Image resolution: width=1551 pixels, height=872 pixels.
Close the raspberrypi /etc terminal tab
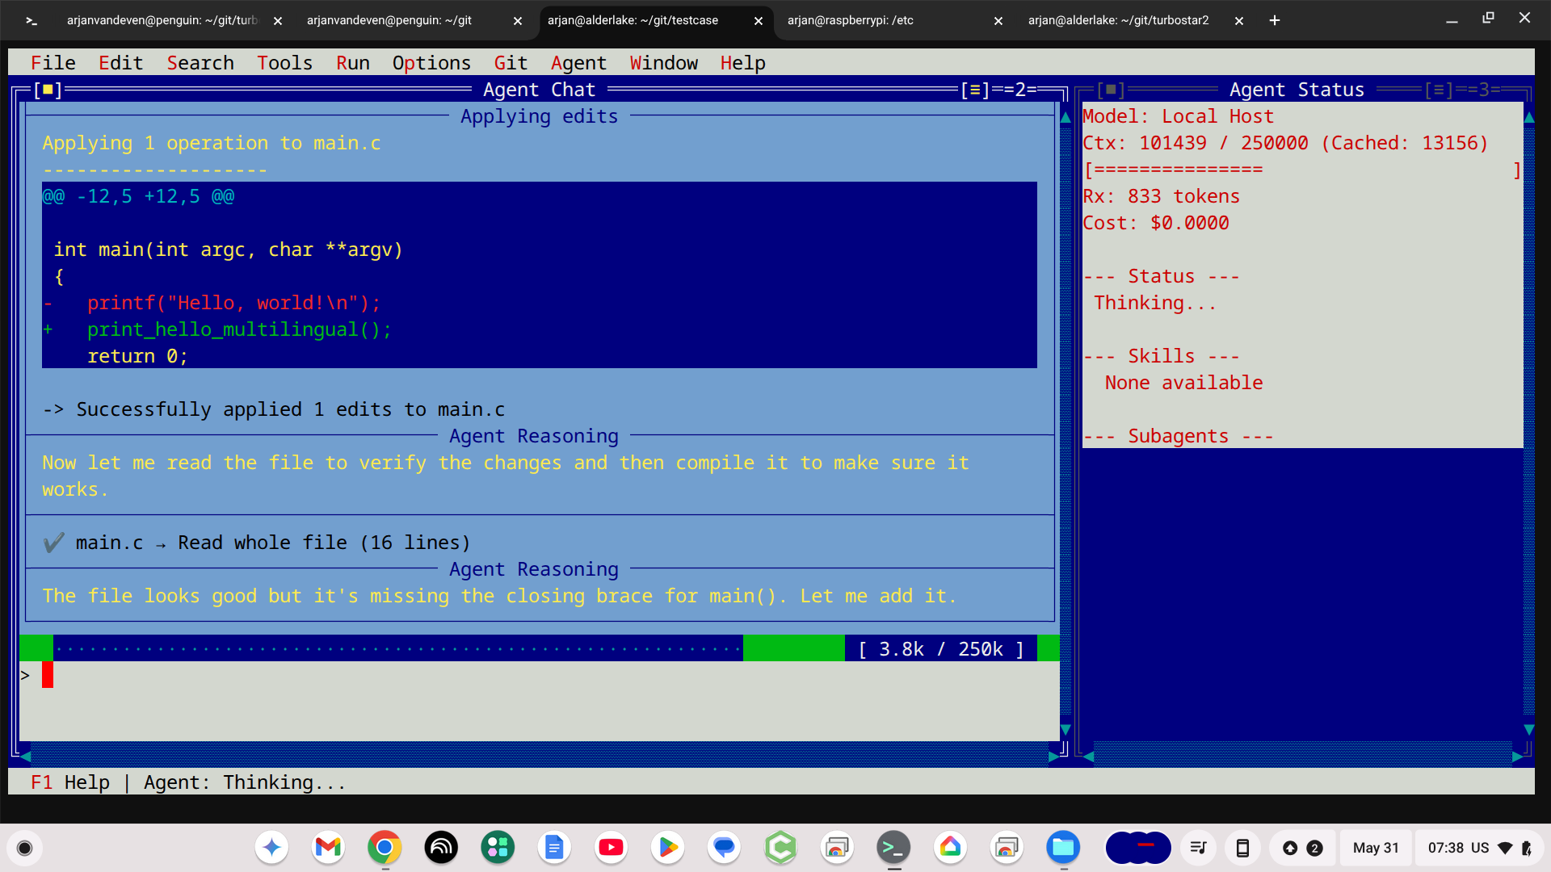998,21
